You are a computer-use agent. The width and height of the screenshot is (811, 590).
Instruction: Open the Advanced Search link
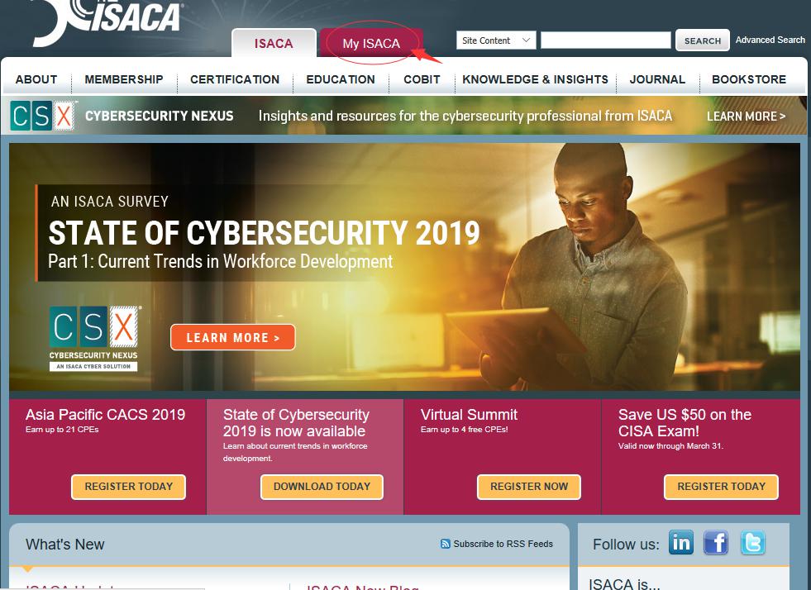pyautogui.click(x=770, y=40)
